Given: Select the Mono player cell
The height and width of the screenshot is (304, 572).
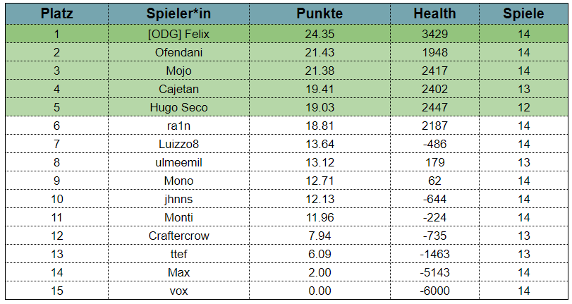Looking at the screenshot, I should pos(178,181).
